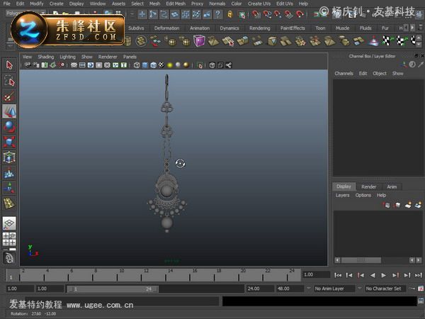425x319 pixels.
Task: Open the Show menu in Channel Box
Action: (x=397, y=74)
